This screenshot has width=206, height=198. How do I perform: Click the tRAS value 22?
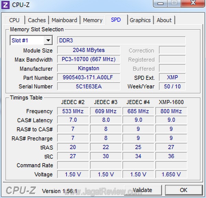click(x=106, y=147)
